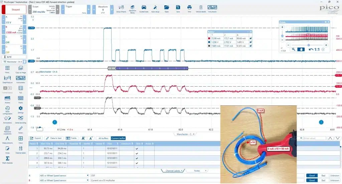This screenshot has height=184, width=342.
Task: Open the Measurements tool
Action: pyautogui.click(x=7, y=140)
